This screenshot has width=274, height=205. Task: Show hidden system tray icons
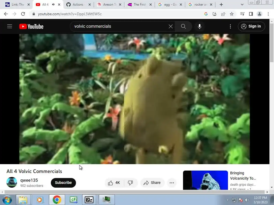(227, 200)
